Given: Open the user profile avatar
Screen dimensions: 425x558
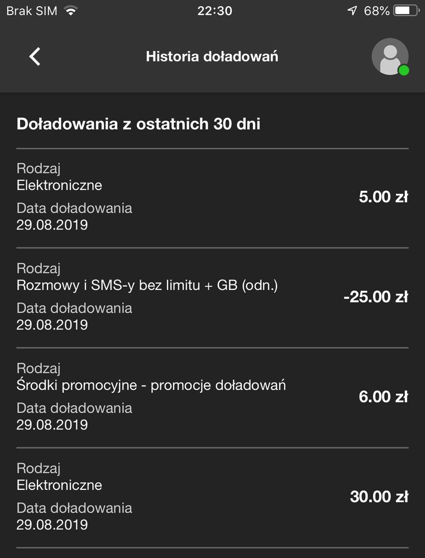Looking at the screenshot, I should [x=389, y=56].
